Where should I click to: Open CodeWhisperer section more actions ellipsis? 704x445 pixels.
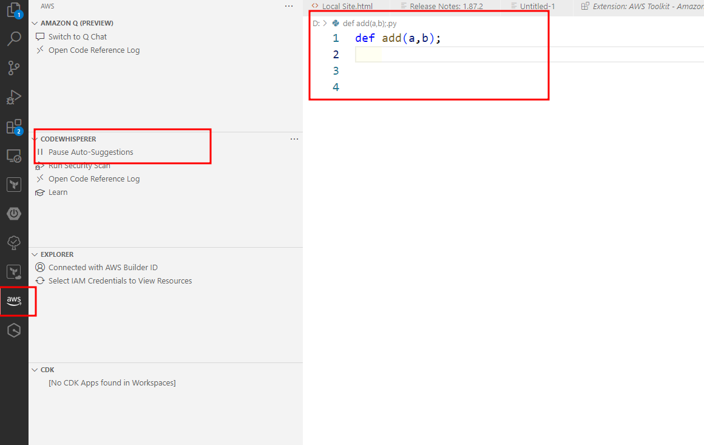[294, 139]
